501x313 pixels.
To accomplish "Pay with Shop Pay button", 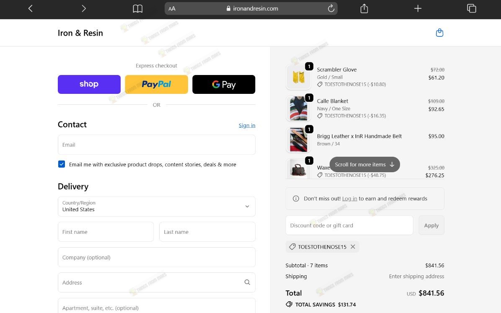I will 89,84.
